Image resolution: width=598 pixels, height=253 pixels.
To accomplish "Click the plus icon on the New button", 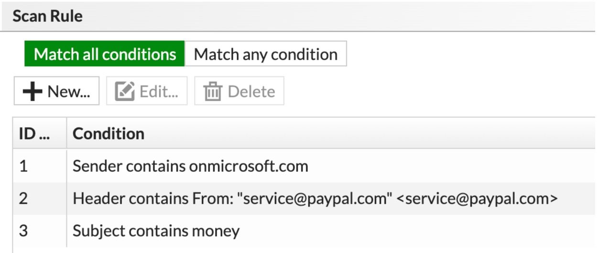I will click(x=33, y=91).
